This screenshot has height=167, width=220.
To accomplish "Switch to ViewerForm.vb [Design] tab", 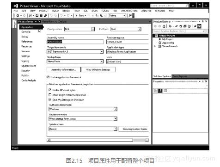I will tap(54, 22).
